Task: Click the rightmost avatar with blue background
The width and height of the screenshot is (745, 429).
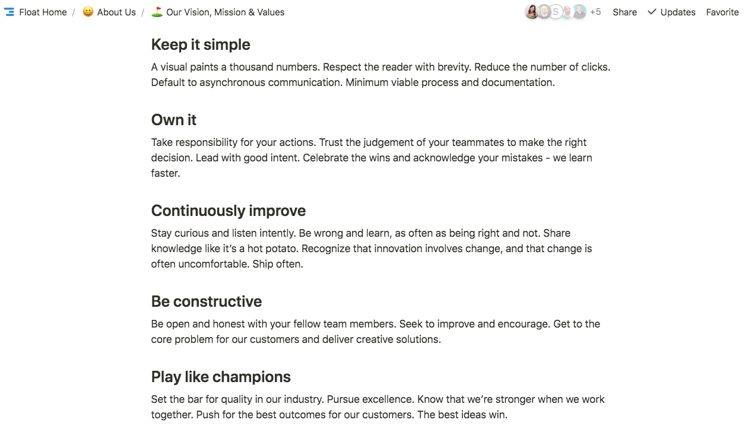Action: click(579, 12)
